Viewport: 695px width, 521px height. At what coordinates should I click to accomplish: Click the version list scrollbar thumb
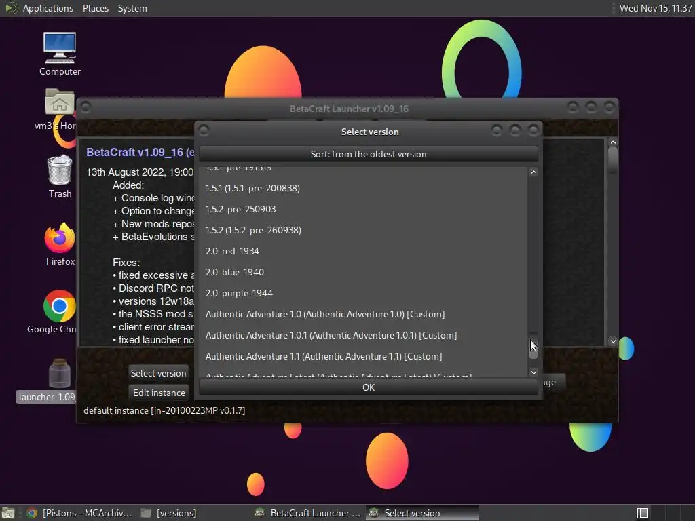[x=533, y=345]
